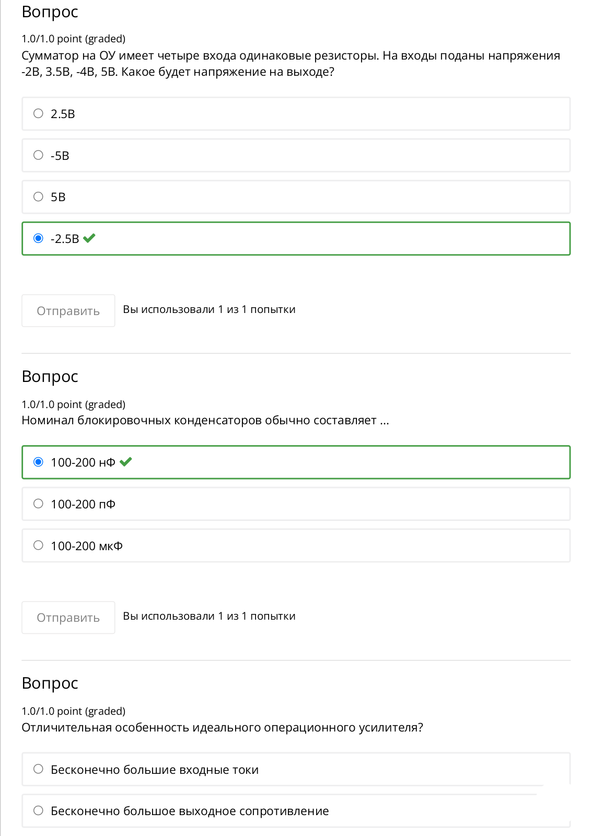Click the blocking capacitors question text
The height and width of the screenshot is (836, 591).
pos(205,421)
